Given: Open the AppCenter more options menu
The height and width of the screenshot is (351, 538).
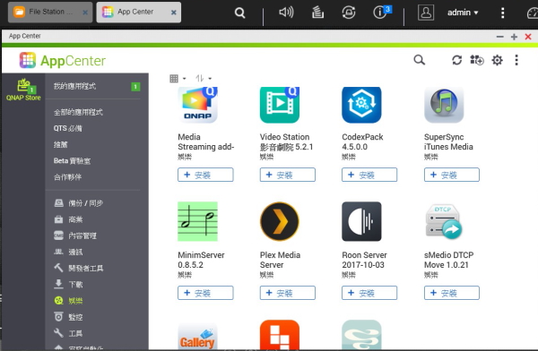Looking at the screenshot, I should [516, 60].
